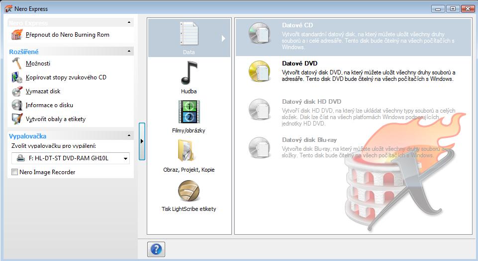Minimize the Nero Express window
This screenshot has height=261, width=478.
pyautogui.click(x=438, y=9)
